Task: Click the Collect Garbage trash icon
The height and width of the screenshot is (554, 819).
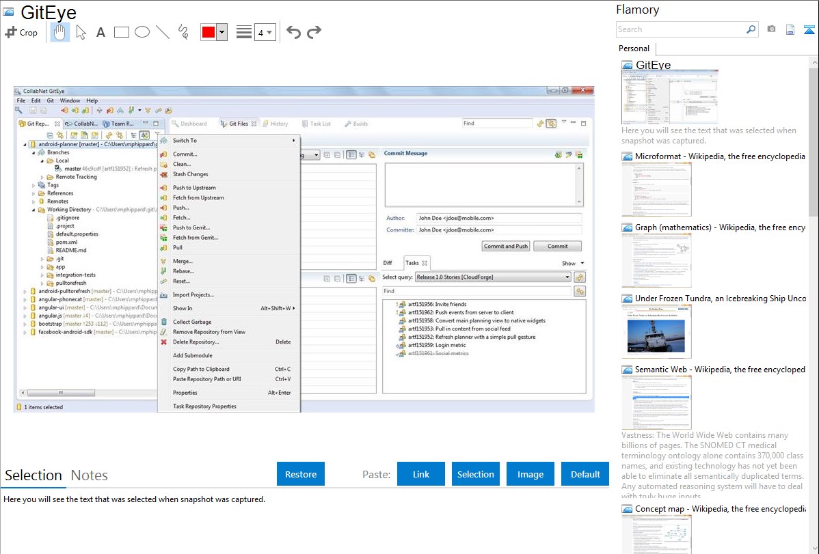Action: [x=163, y=322]
